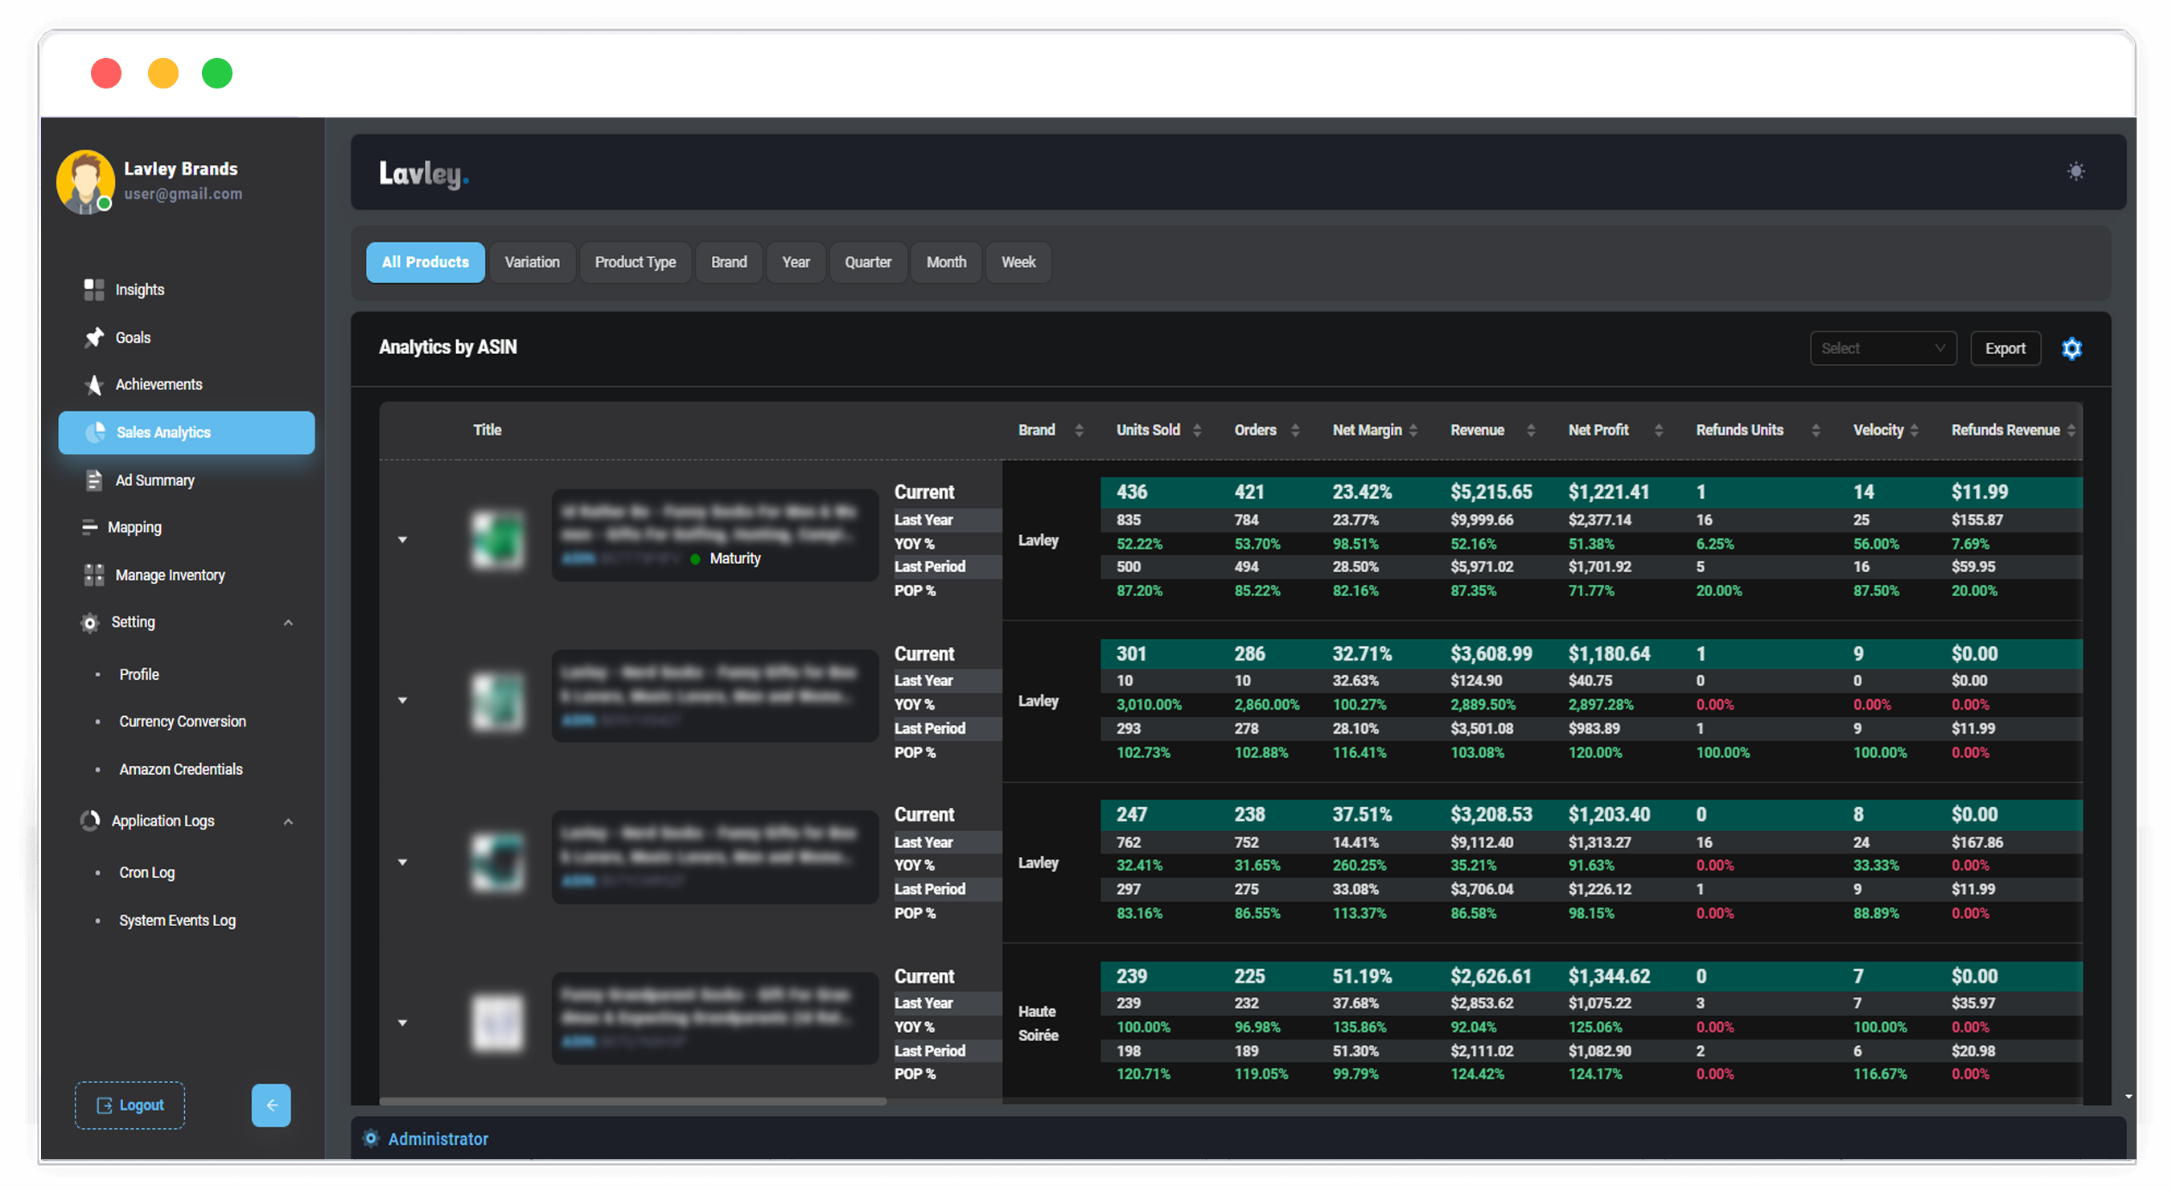2172x1190 pixels.
Task: Switch to the Week tab
Action: tap(1017, 262)
